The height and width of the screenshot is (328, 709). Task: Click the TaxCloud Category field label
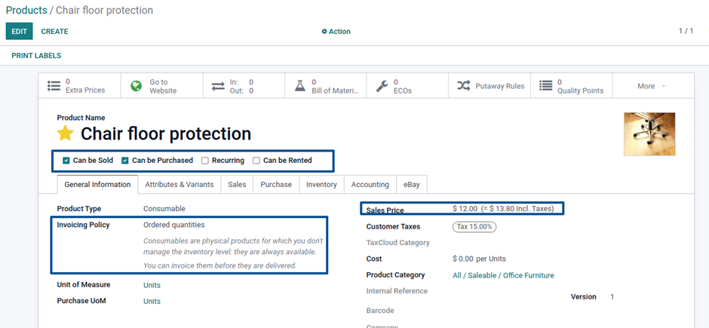coord(398,243)
